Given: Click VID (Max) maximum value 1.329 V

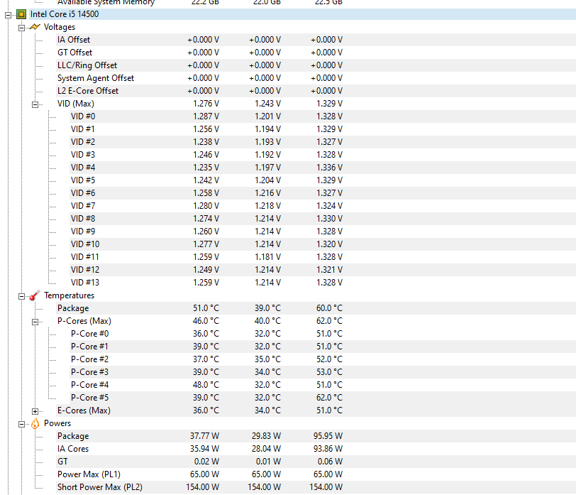Looking at the screenshot, I should coord(330,104).
